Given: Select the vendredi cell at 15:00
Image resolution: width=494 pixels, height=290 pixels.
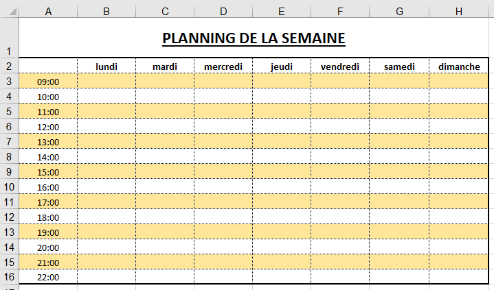Looking at the screenshot, I should (340, 172).
